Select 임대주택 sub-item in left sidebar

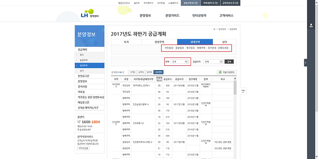(x=89, y=65)
